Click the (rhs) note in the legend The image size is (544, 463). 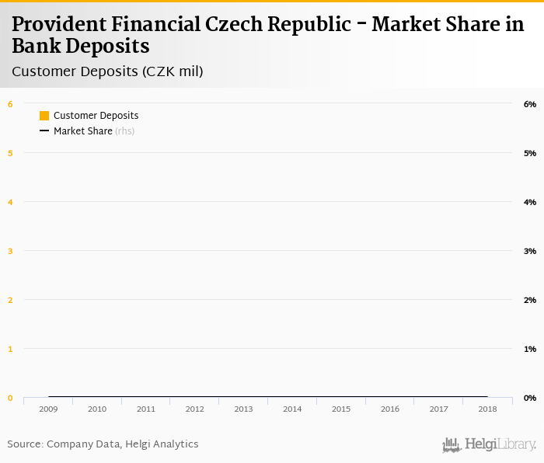coord(125,131)
